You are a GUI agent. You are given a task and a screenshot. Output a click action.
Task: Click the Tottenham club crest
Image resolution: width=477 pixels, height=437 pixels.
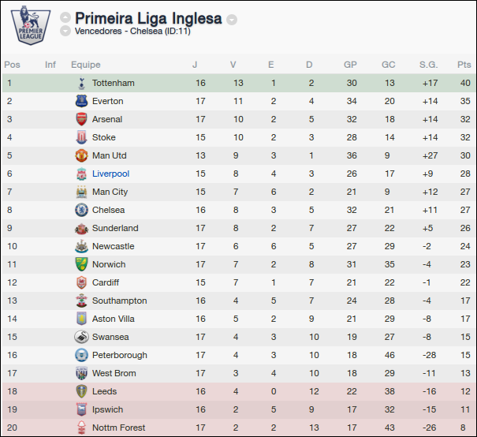pyautogui.click(x=81, y=83)
